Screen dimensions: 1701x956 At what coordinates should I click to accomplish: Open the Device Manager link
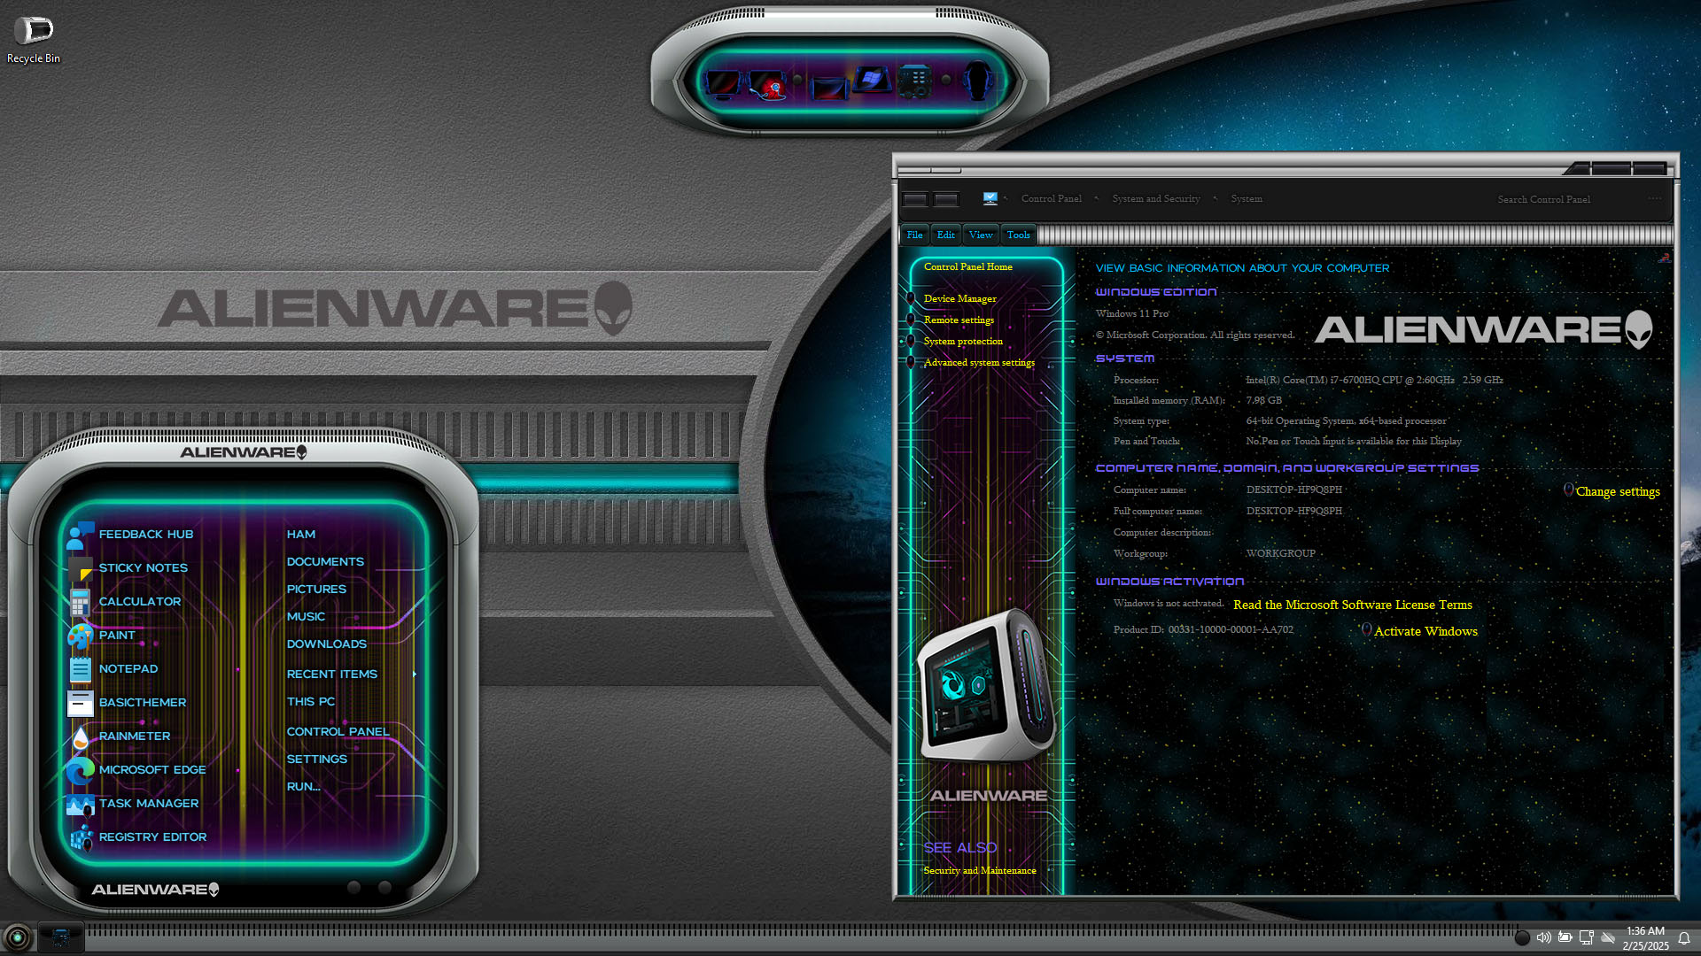point(960,299)
